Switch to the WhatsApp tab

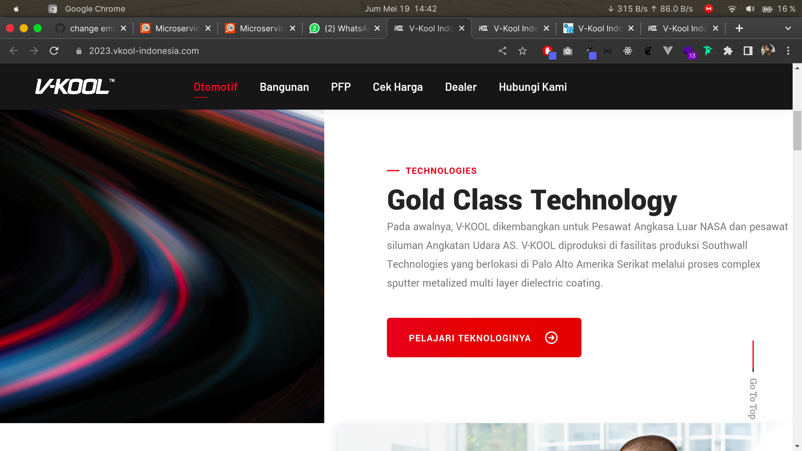341,28
